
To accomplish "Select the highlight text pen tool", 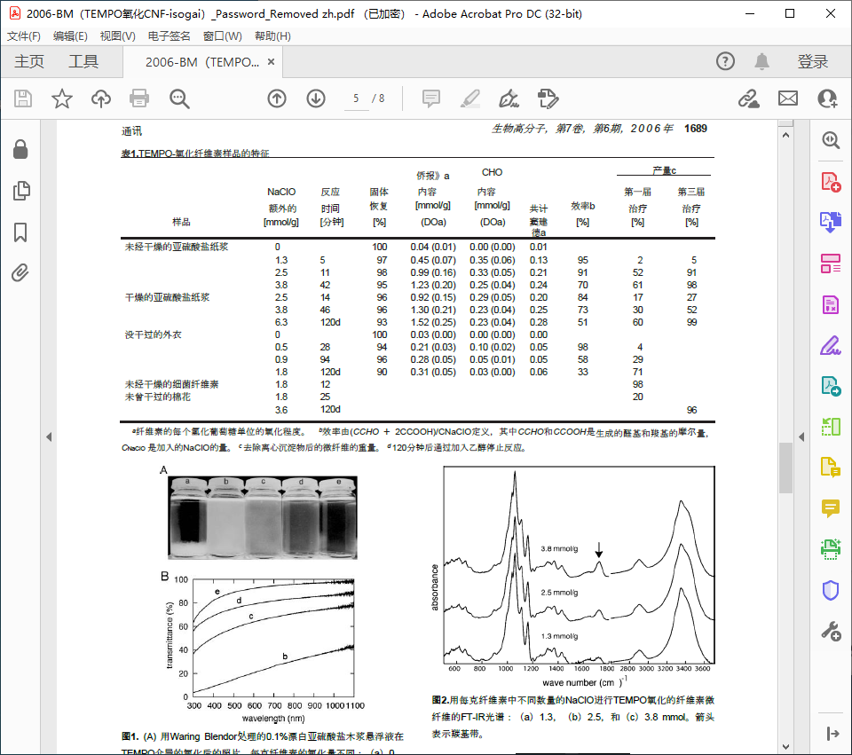I will coord(470,98).
